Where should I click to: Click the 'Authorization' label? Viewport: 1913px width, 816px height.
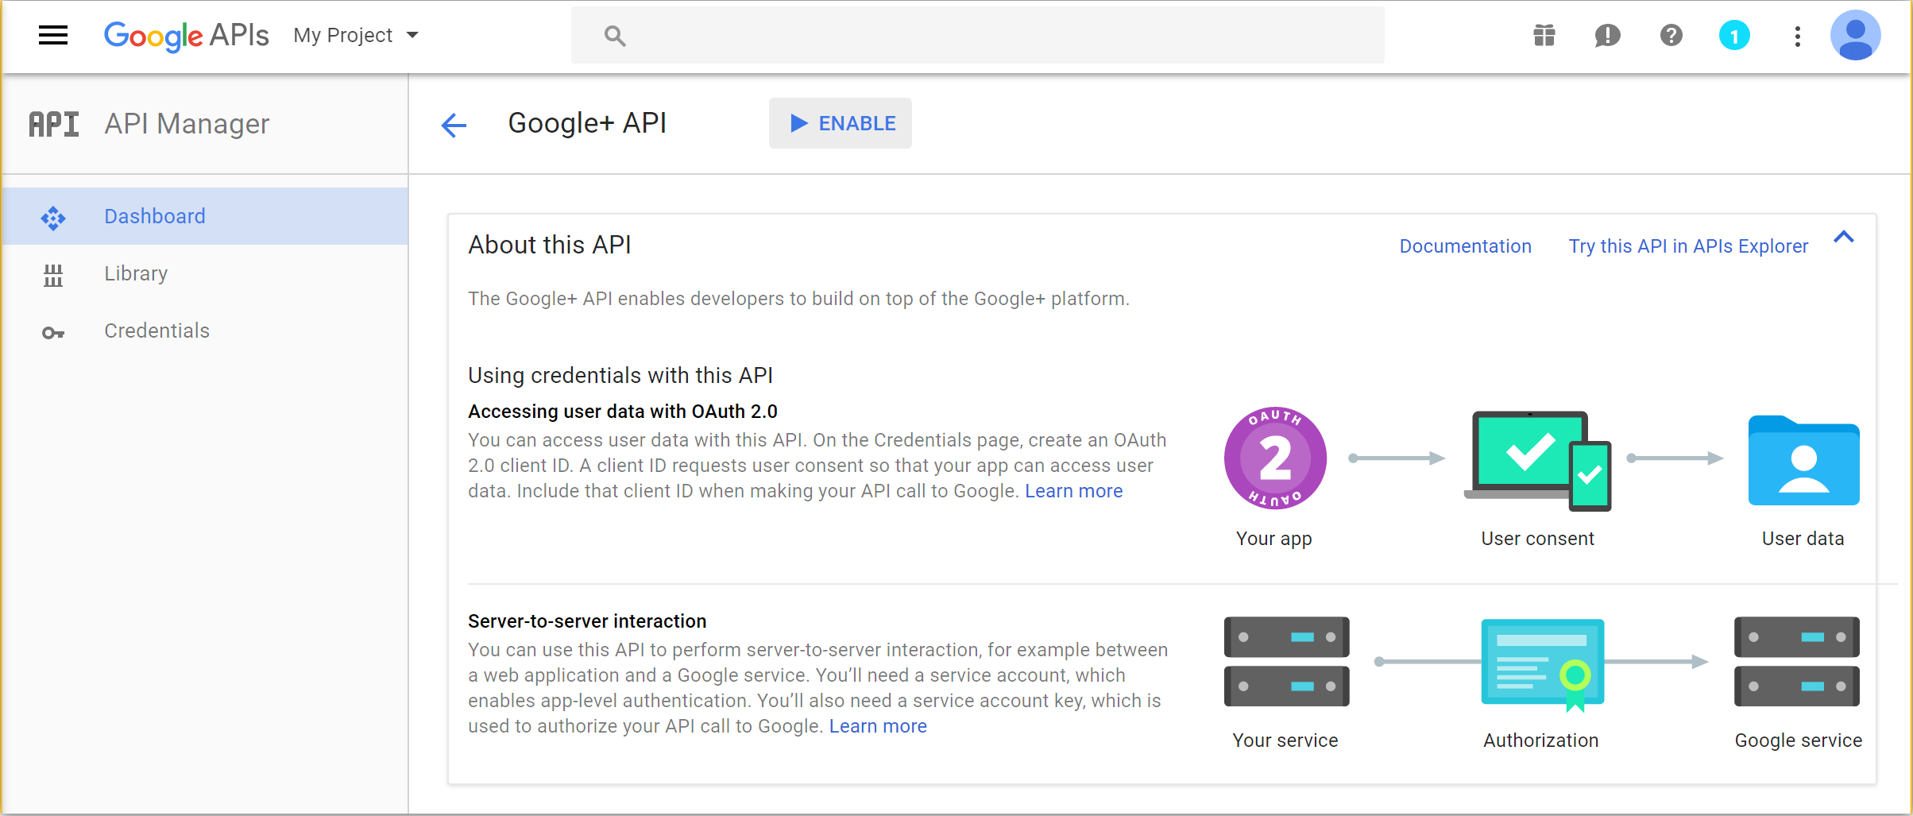point(1541,741)
